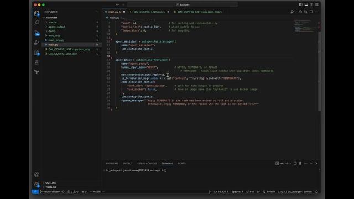This screenshot has width=354, height=199.
Task: Open the DEBUG CONSOLE panel tab
Action: pyautogui.click(x=147, y=164)
